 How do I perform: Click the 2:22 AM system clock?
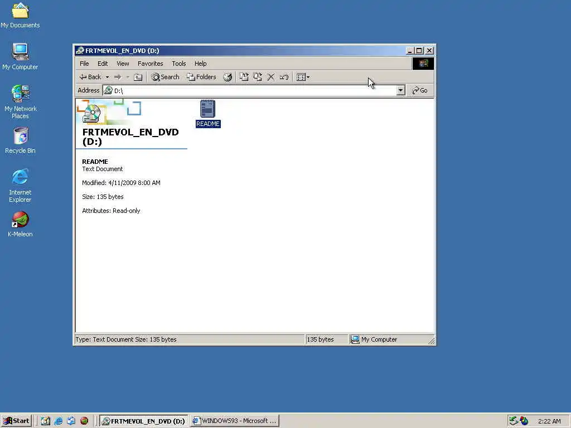(x=549, y=421)
